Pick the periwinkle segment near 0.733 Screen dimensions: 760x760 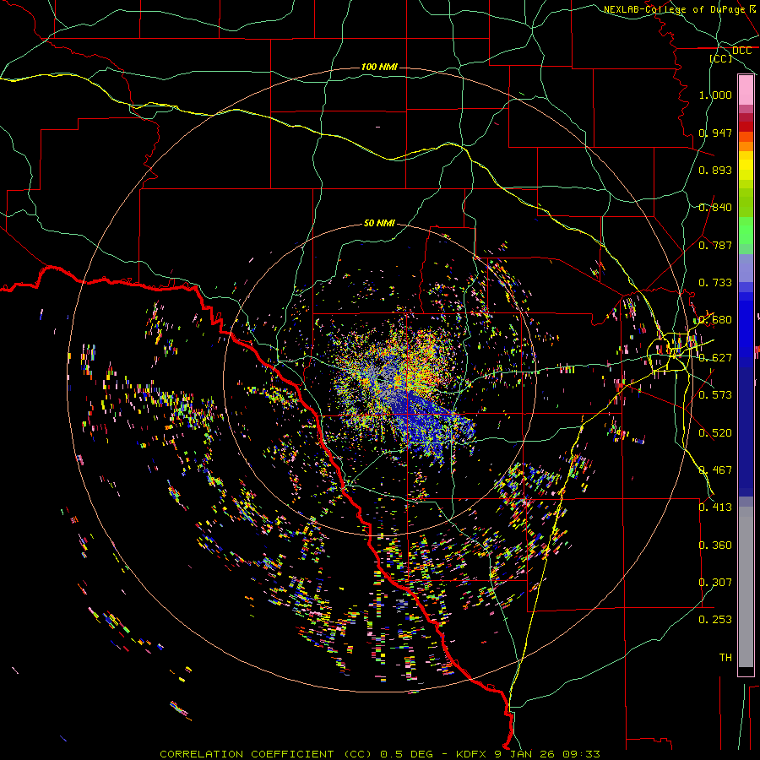746,269
